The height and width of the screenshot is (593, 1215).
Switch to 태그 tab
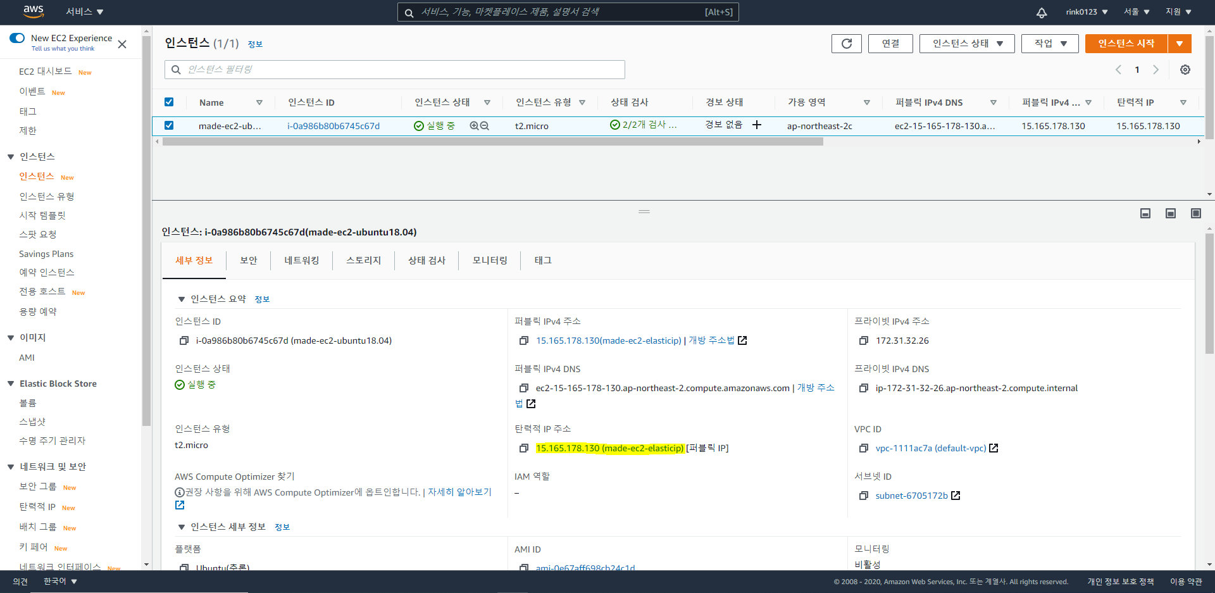(543, 260)
